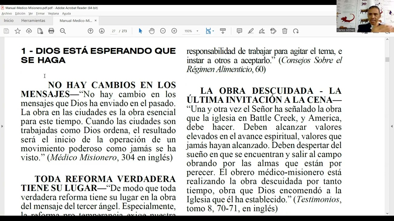394x221 pixels.
Task: Click the vertical scrollbar thumb
Action: (387, 60)
